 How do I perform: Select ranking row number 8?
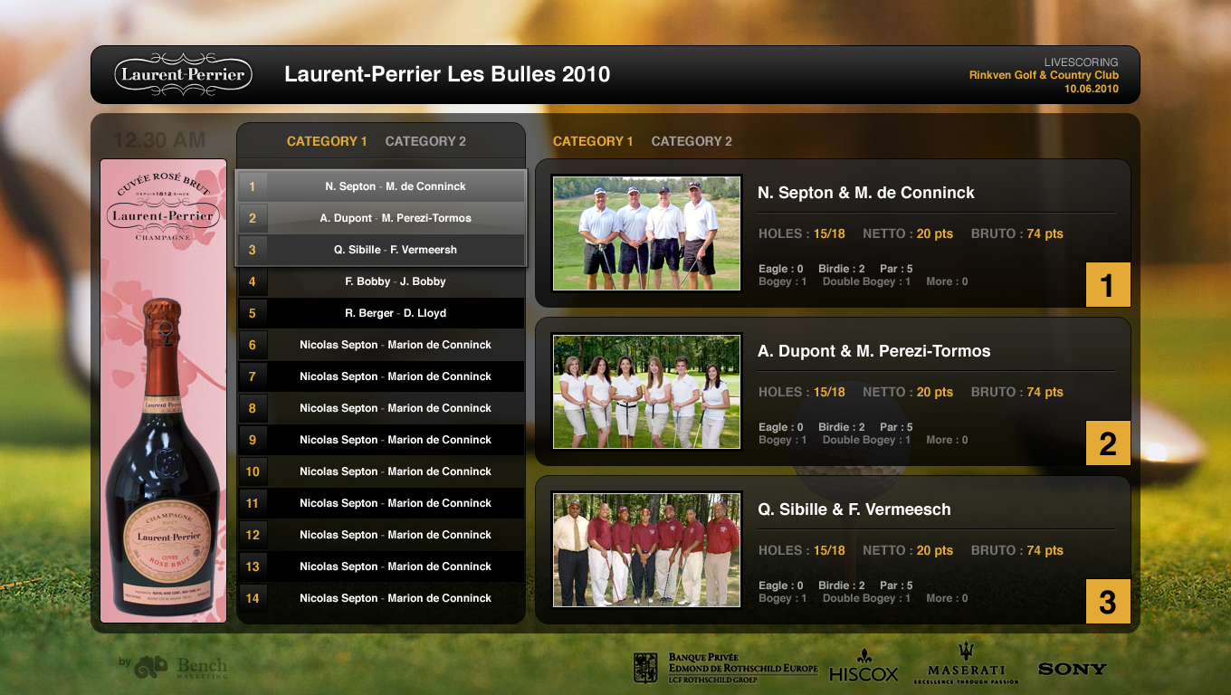point(381,408)
